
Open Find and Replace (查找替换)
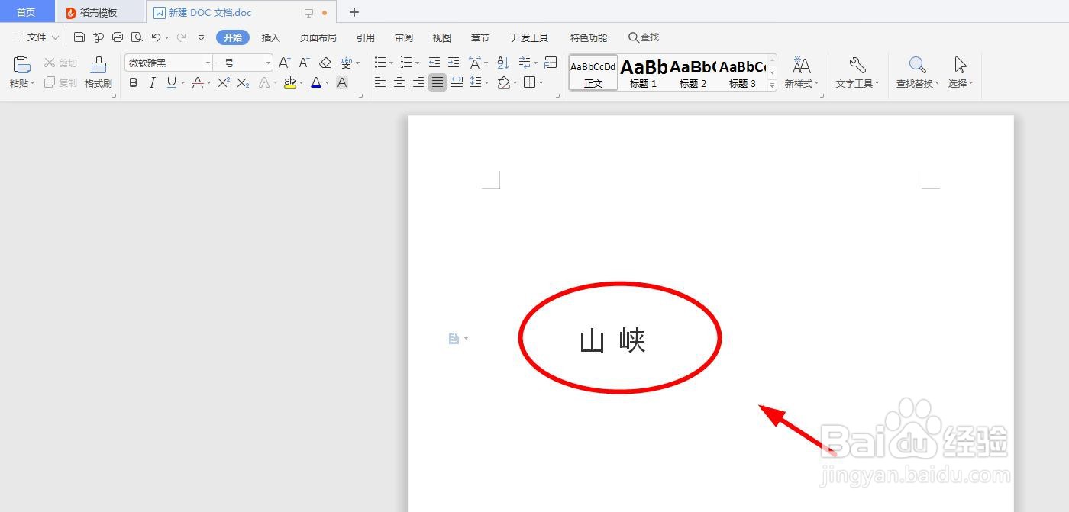click(x=918, y=72)
